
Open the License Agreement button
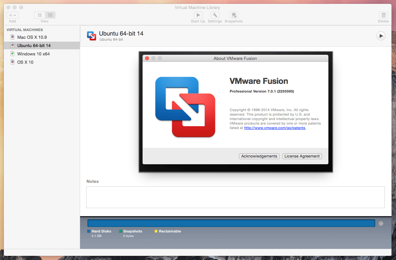coord(302,156)
